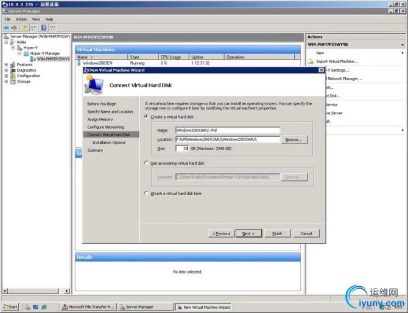
Task: Sort virtual machines by Uptime column
Action: point(206,57)
